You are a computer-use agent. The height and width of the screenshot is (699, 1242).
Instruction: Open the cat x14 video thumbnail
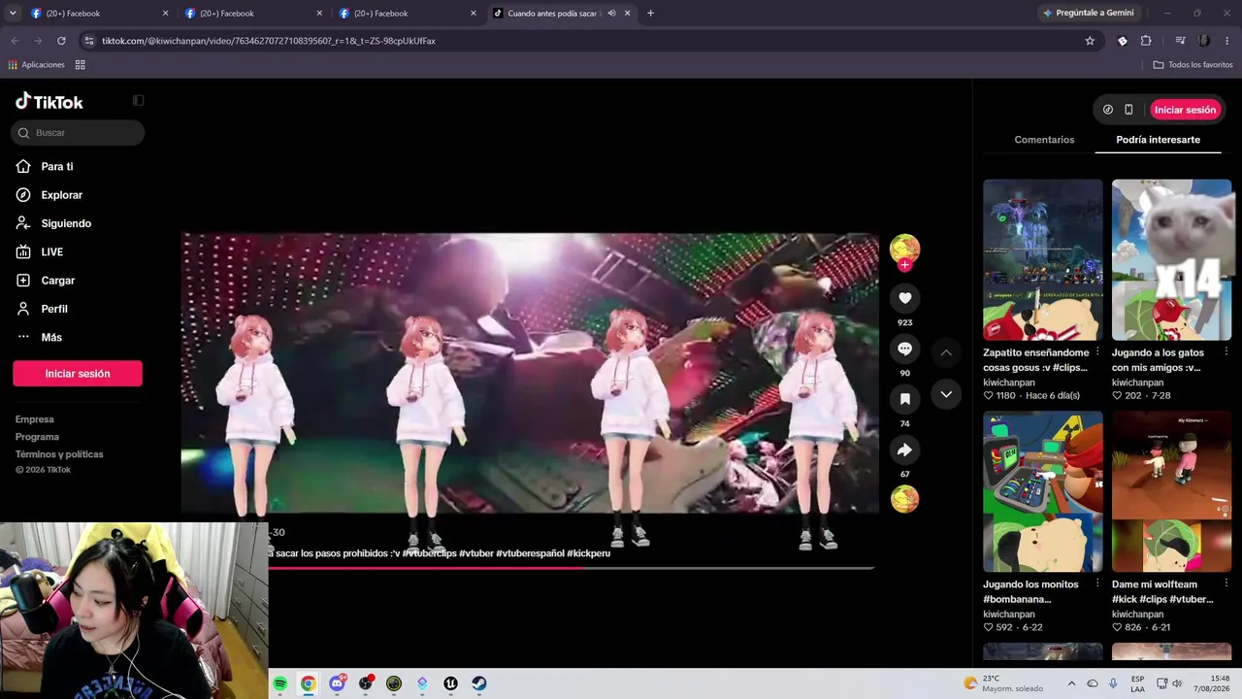click(x=1172, y=259)
